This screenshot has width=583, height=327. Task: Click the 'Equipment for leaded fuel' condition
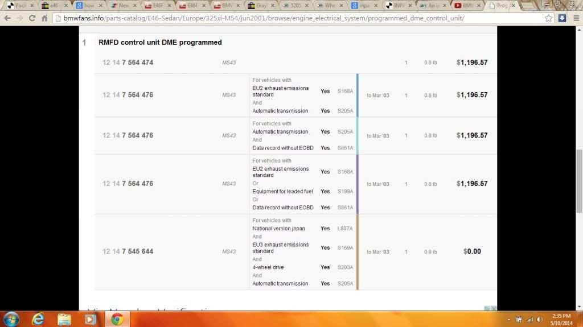pyautogui.click(x=282, y=192)
